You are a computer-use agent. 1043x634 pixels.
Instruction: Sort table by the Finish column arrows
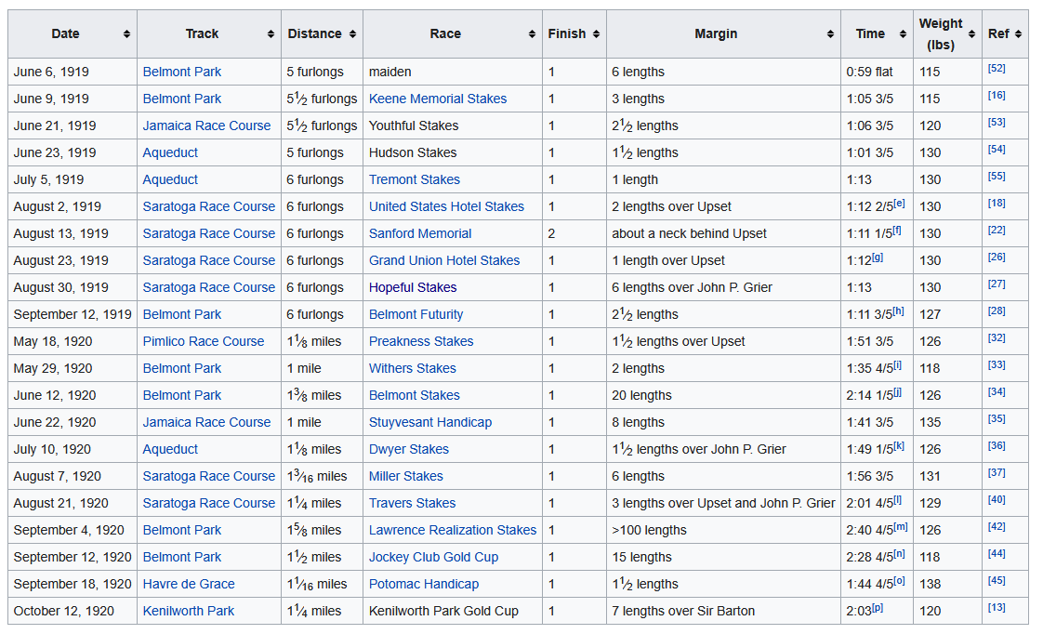pos(596,33)
